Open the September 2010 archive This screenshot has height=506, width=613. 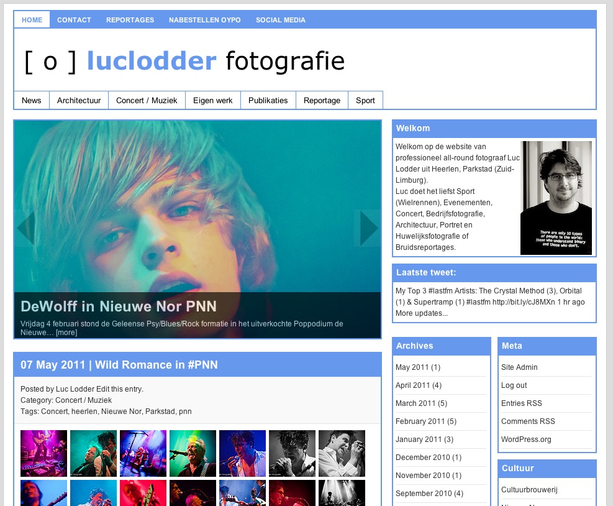click(424, 494)
